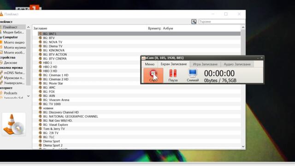This screenshot has height=166, width=295.
Task: Pause the recording in Bandicam
Action: click(173, 75)
